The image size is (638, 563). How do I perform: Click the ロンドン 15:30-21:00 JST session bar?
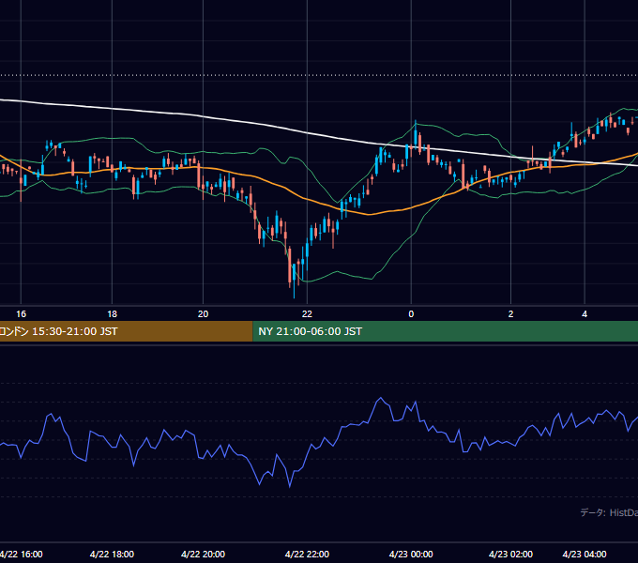coord(126,331)
